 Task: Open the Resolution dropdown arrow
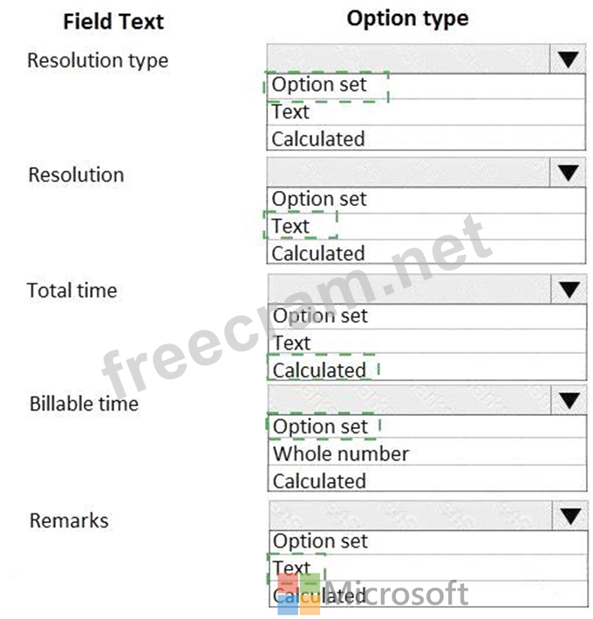click(x=568, y=173)
